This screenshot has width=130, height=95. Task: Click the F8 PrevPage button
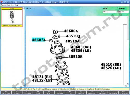click(x=81, y=93)
